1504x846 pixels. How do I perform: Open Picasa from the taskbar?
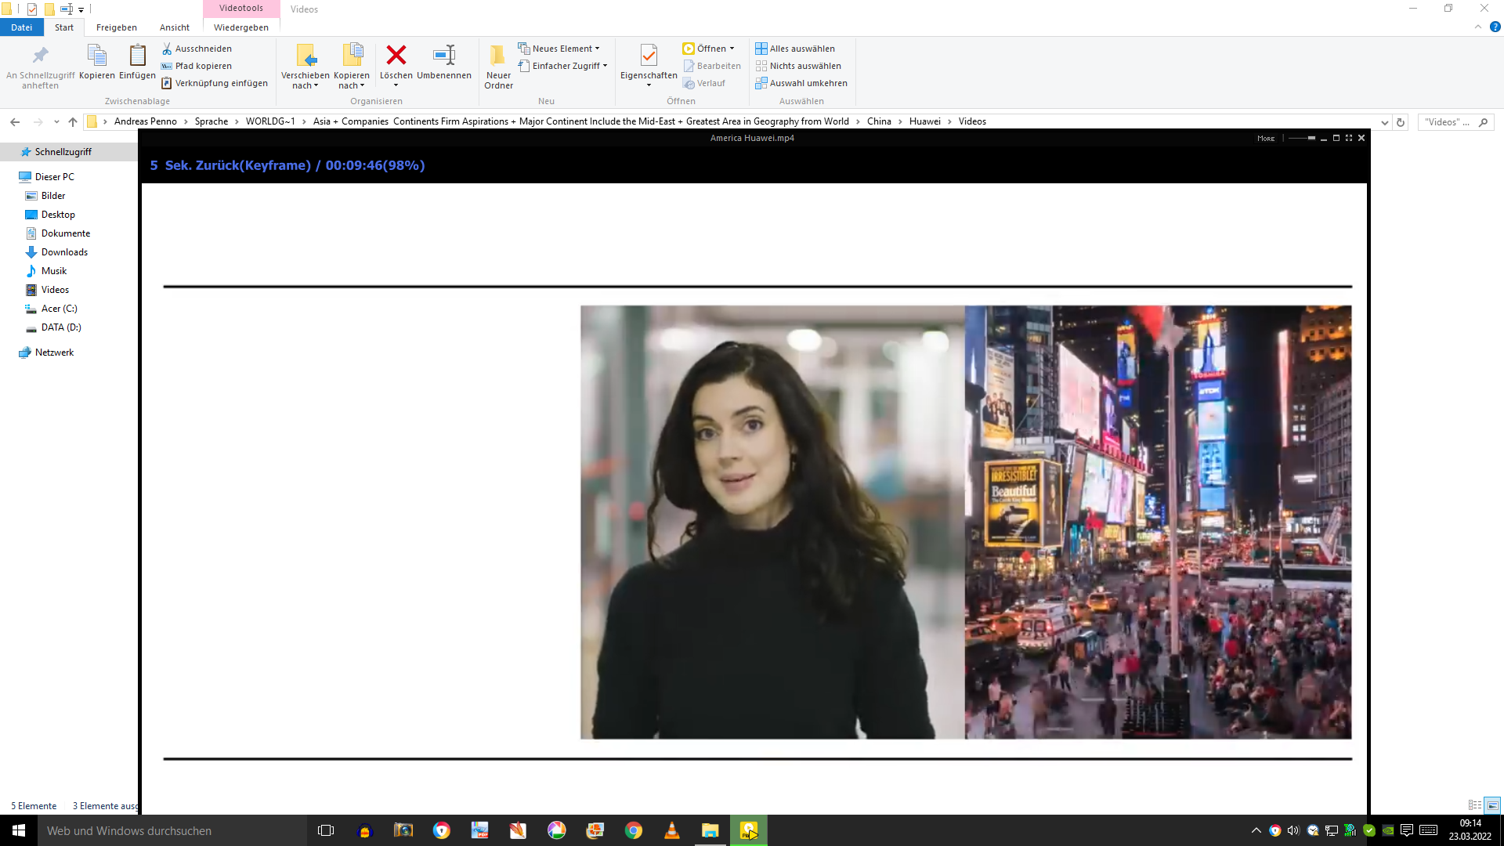(x=556, y=830)
